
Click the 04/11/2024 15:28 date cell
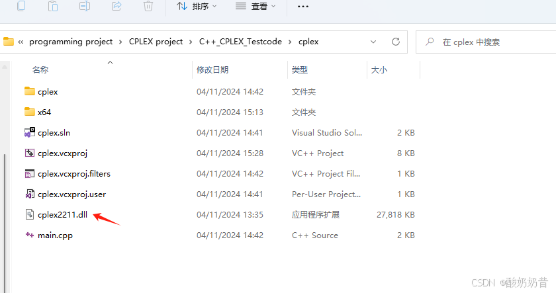click(x=230, y=153)
